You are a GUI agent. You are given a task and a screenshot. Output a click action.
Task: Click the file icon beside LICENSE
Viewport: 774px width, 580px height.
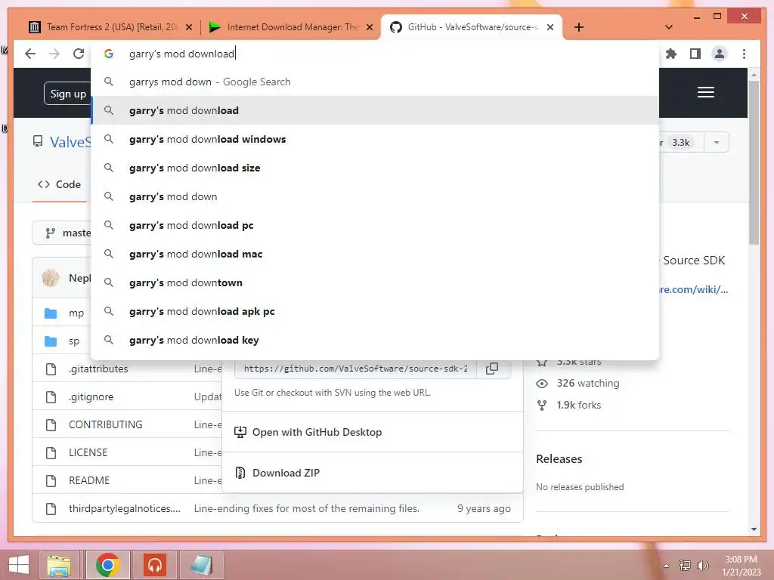coord(51,453)
